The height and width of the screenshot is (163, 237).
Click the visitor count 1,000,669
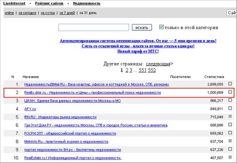pyautogui.click(x=215, y=93)
